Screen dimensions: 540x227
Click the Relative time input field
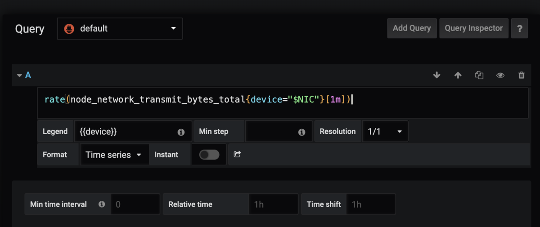[274, 204]
